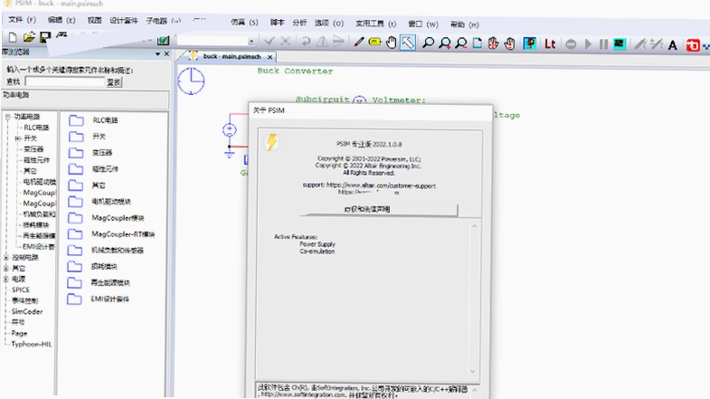Image resolution: width=710 pixels, height=399 pixels.
Task: Open the 选项 (O) menu
Action: tap(329, 23)
